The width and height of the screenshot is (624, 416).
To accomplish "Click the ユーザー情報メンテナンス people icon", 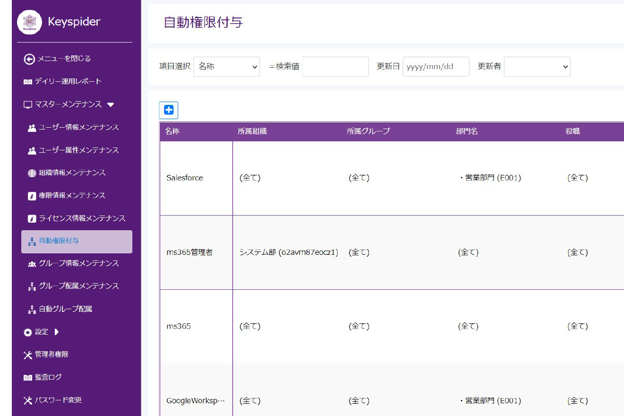I will pyautogui.click(x=32, y=128).
